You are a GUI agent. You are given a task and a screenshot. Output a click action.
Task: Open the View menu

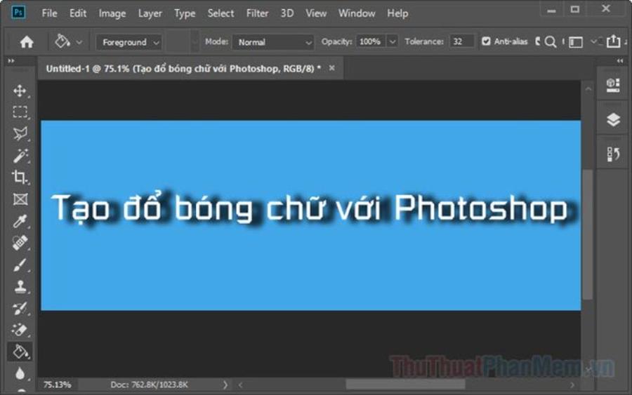316,13
